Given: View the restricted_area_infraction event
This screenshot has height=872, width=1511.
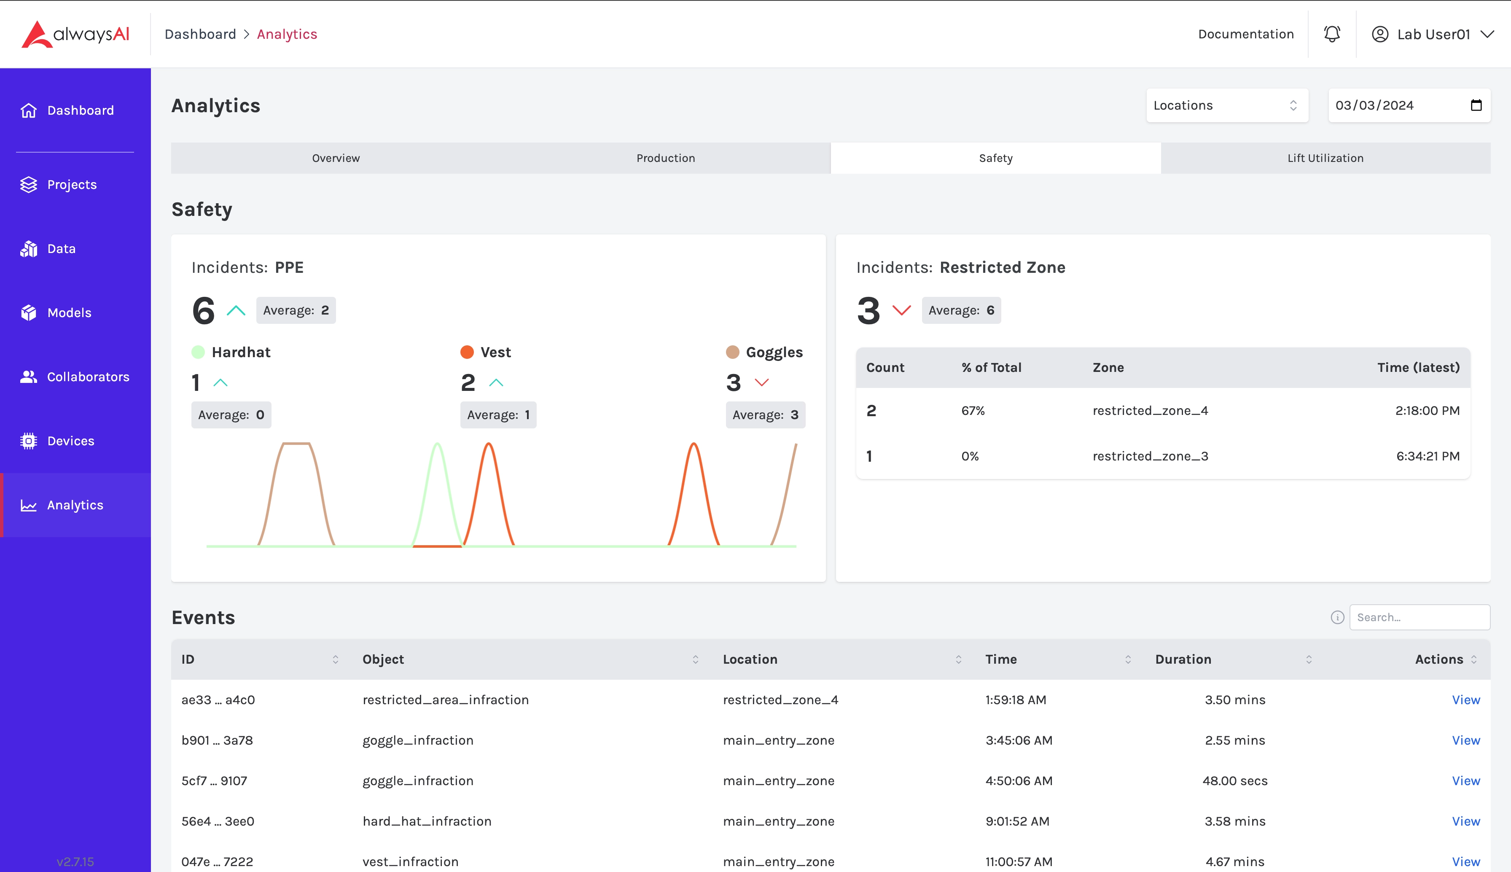Looking at the screenshot, I should (x=1465, y=700).
